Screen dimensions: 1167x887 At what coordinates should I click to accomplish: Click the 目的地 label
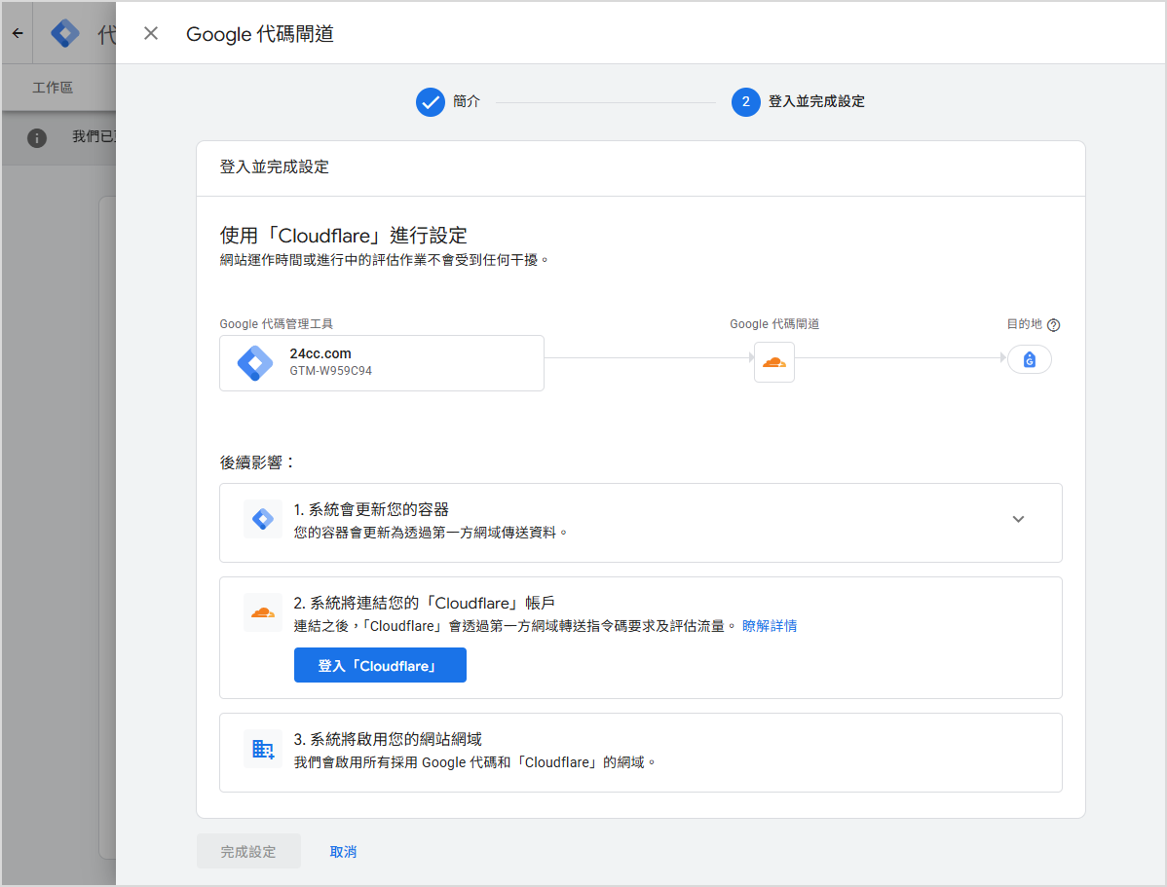[1024, 323]
